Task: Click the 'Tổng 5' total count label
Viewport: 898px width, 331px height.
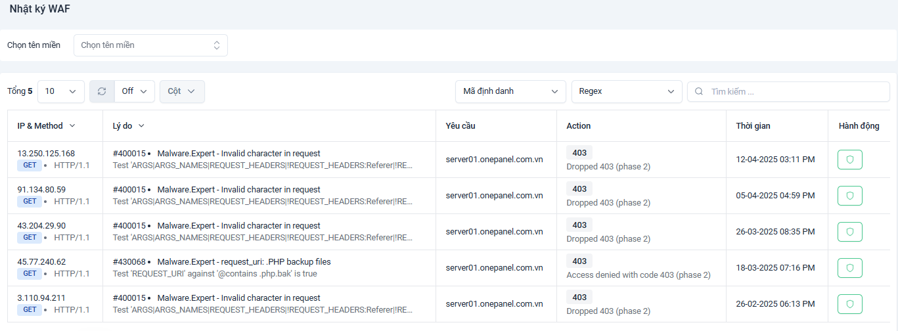Action: [20, 91]
